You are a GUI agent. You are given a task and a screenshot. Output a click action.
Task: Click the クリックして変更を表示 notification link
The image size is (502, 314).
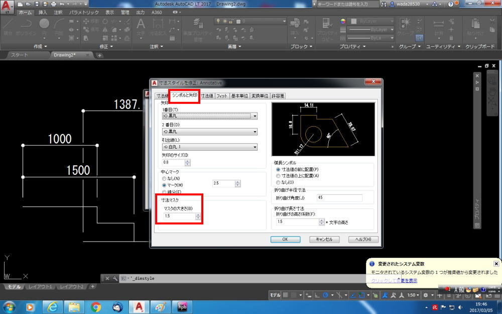(x=394, y=281)
